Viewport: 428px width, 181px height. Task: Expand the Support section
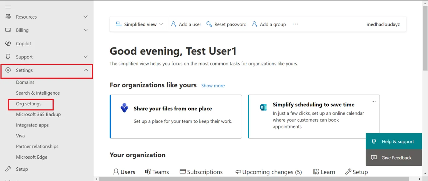coord(86,57)
